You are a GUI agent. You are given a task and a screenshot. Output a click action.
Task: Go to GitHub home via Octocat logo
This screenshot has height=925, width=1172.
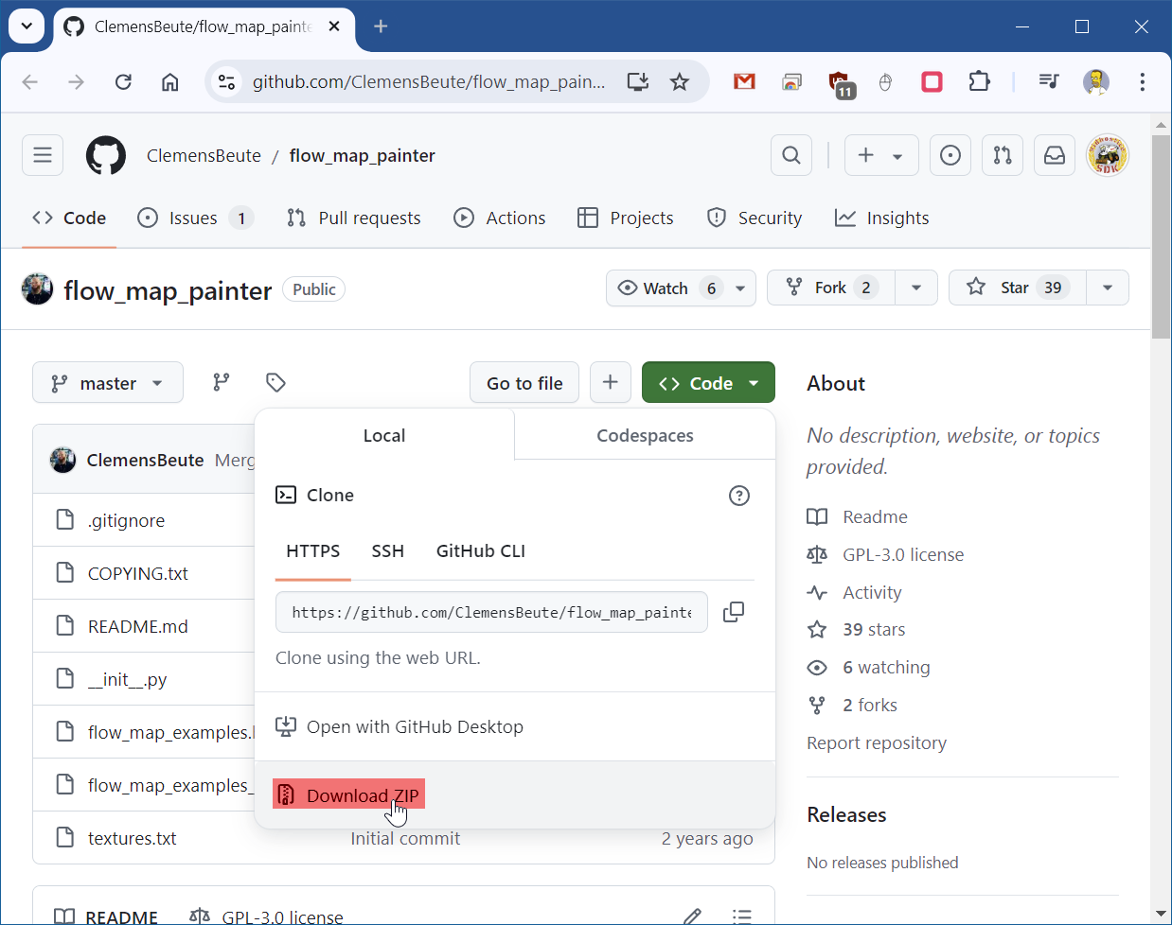click(x=106, y=155)
